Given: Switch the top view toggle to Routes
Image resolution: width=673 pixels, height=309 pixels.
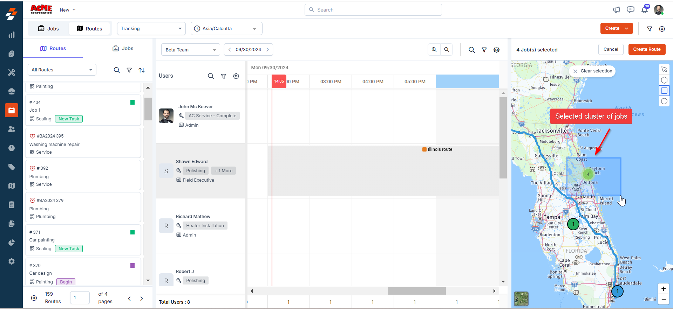Looking at the screenshot, I should (89, 28).
